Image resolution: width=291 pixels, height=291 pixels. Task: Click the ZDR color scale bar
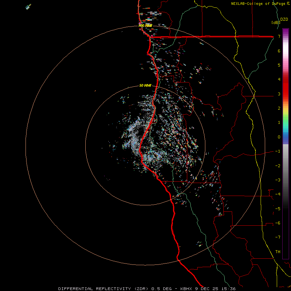coord(286,144)
